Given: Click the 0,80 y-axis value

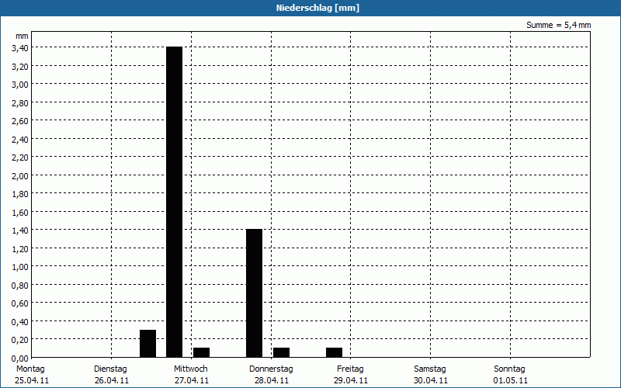Looking at the screenshot, I should coord(20,285).
